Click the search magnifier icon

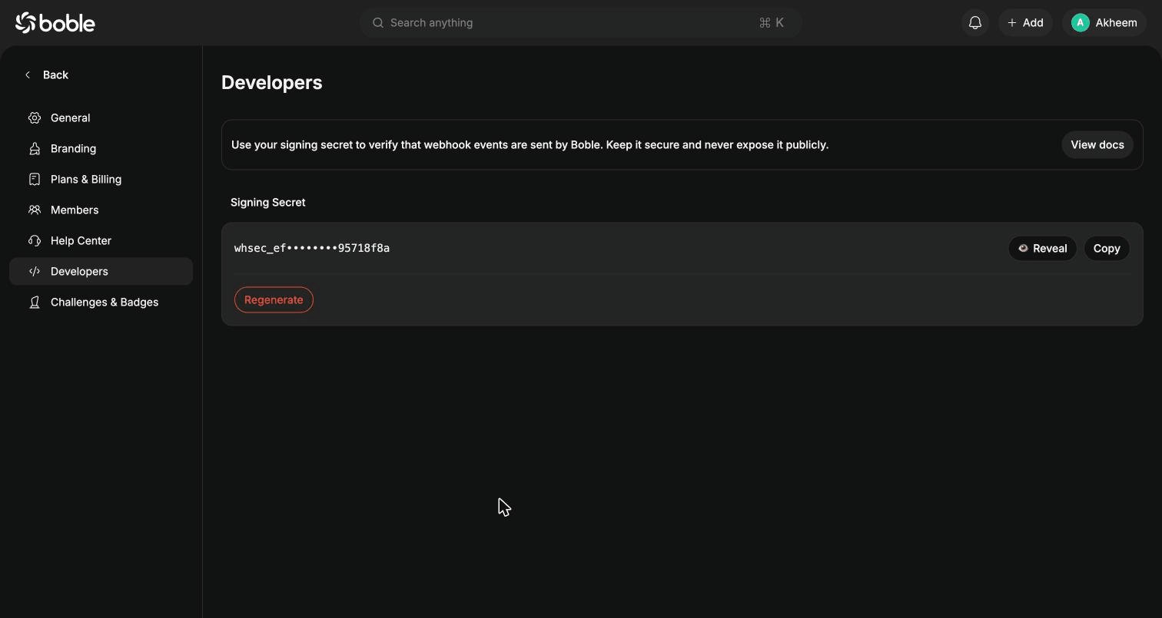[378, 23]
